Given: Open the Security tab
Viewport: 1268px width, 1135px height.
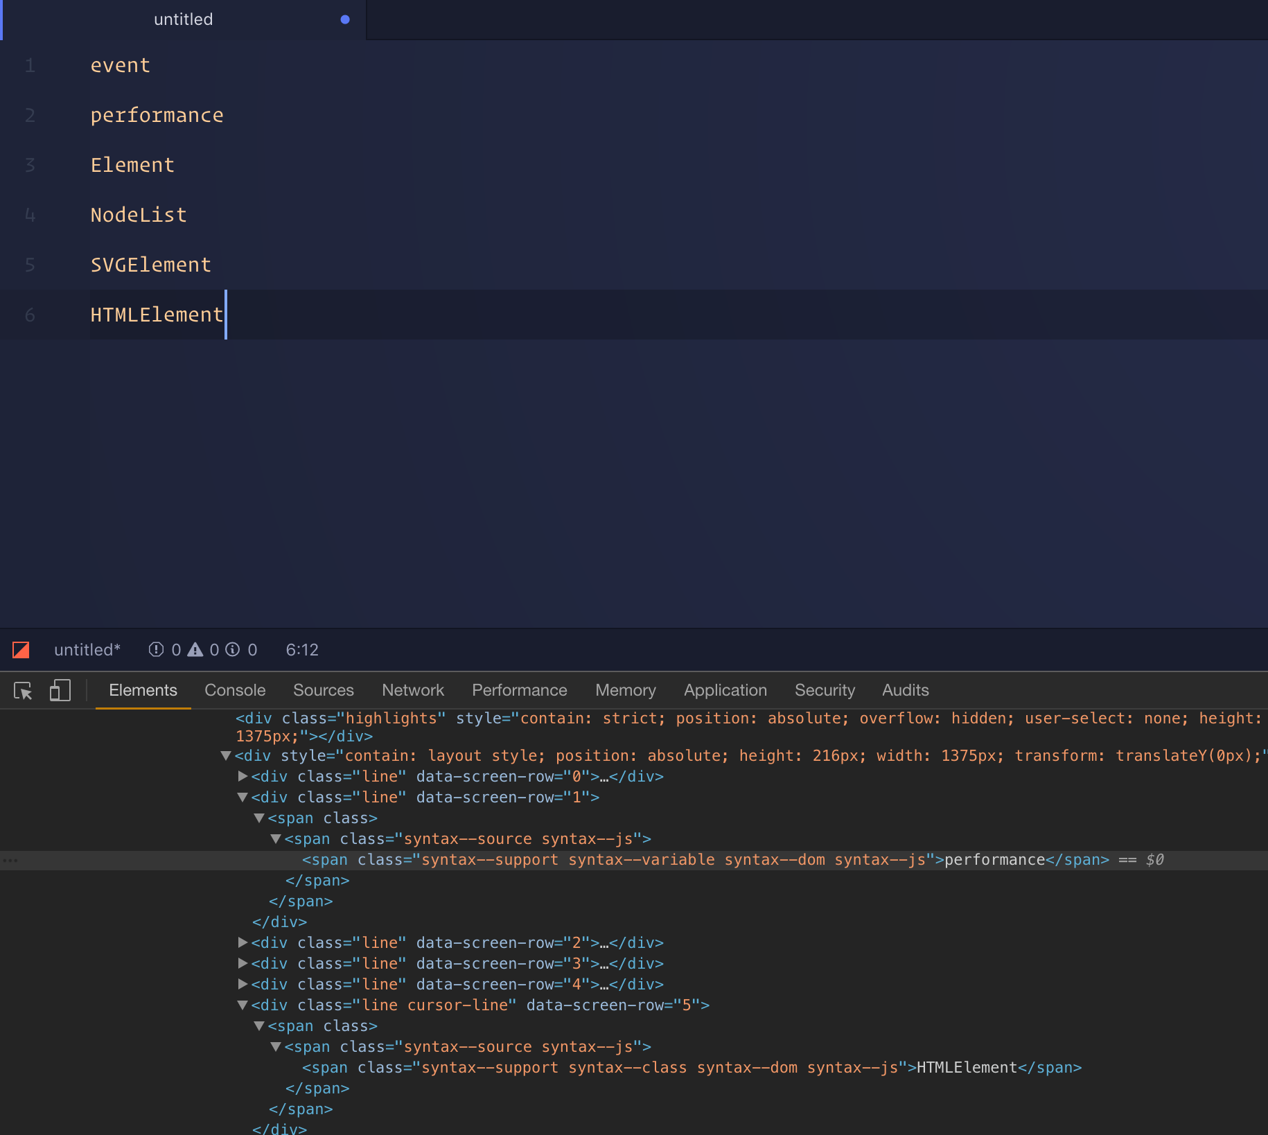Looking at the screenshot, I should (x=825, y=690).
